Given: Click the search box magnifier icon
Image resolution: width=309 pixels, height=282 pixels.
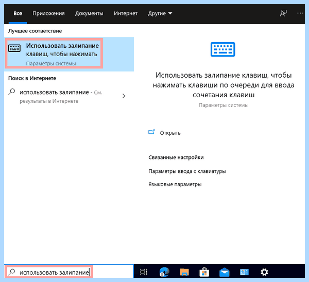Looking at the screenshot, I should pyautogui.click(x=12, y=272).
